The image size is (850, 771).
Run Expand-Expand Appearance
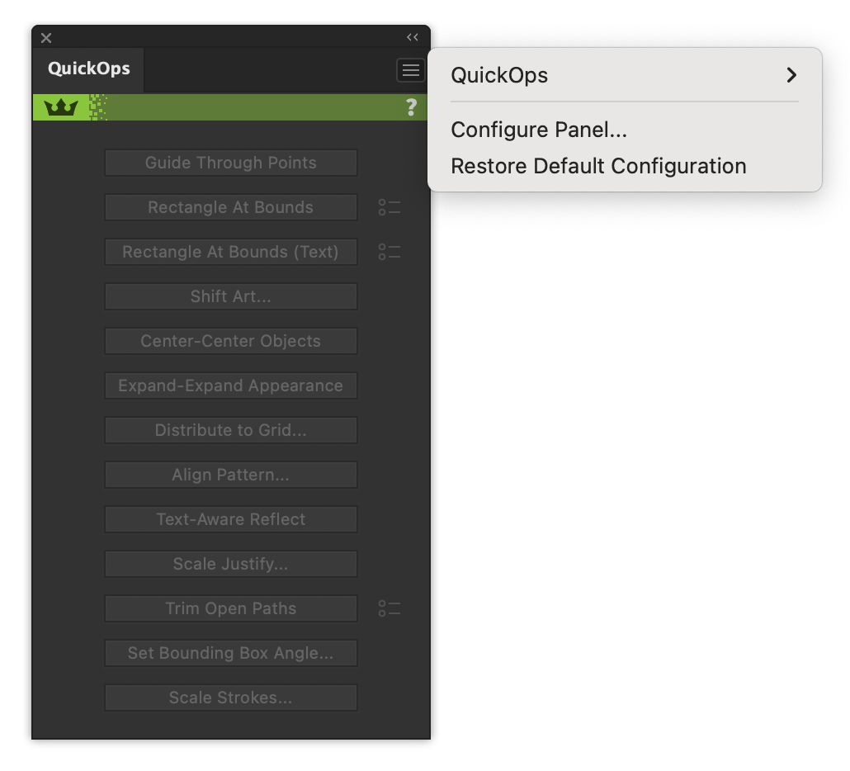[231, 385]
